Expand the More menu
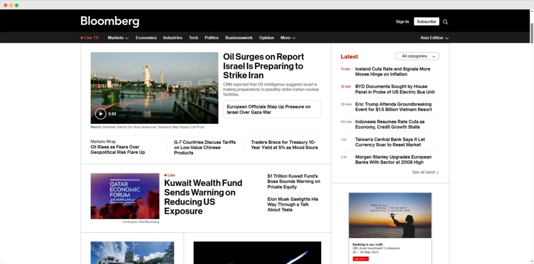The width and height of the screenshot is (534, 264). (288, 38)
